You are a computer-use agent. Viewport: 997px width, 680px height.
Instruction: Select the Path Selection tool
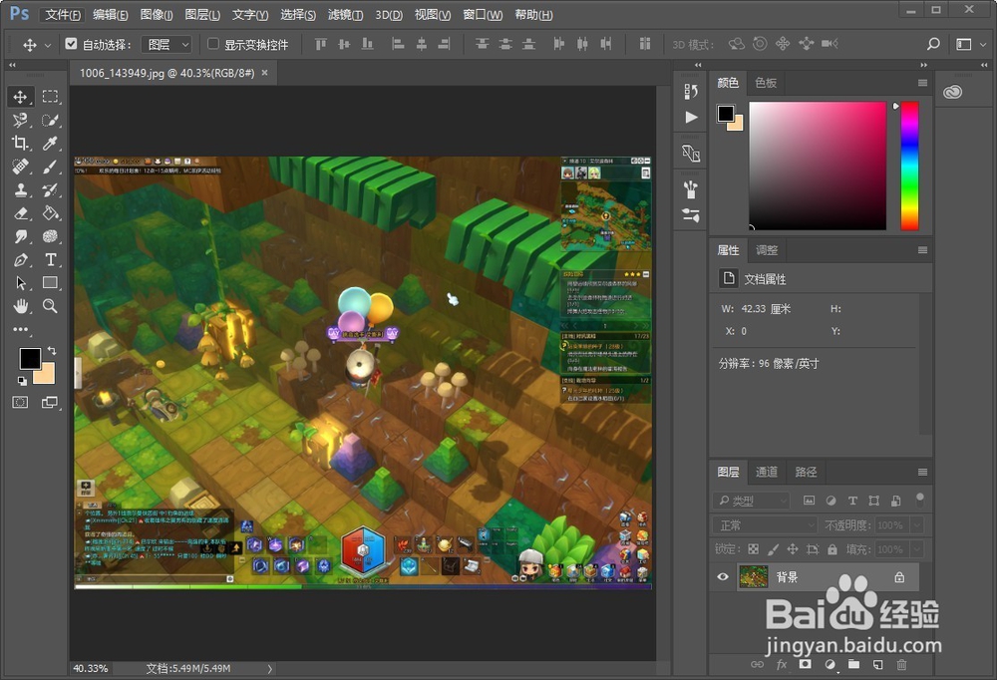[x=20, y=283]
